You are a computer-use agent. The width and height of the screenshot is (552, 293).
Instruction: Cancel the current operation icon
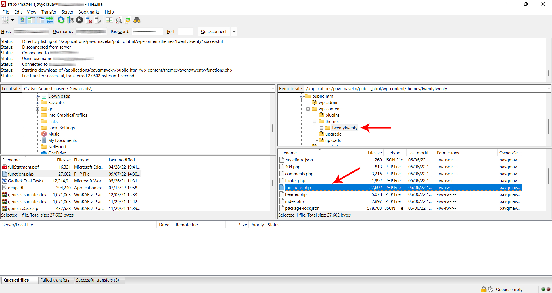click(80, 20)
